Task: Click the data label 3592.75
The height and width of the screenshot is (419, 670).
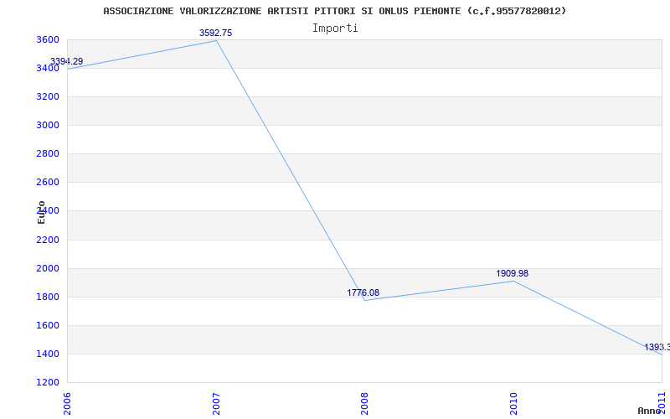Action: point(216,33)
